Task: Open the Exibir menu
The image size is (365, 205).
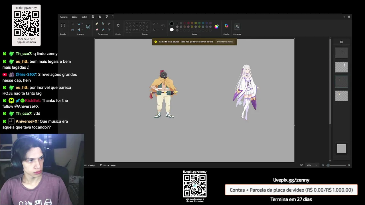Action: (x=84, y=17)
